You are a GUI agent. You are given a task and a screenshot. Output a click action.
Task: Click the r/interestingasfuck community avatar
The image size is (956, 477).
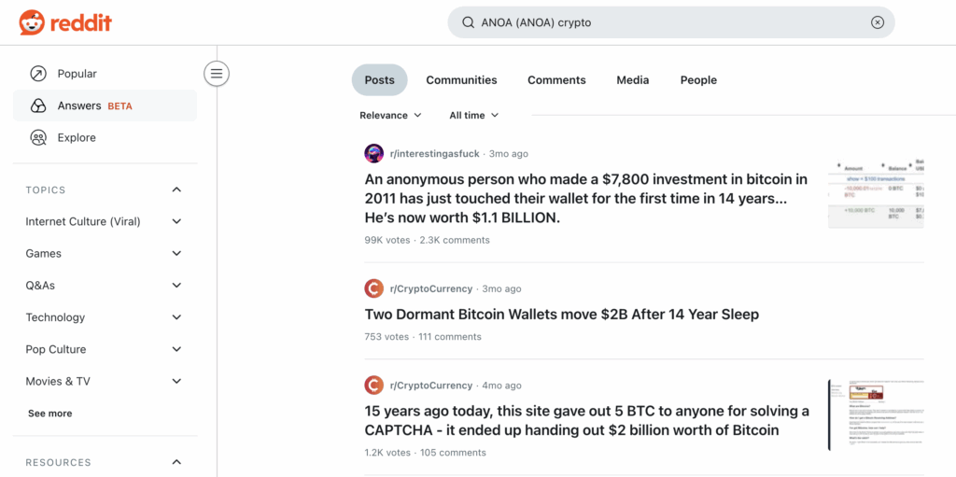tap(373, 153)
